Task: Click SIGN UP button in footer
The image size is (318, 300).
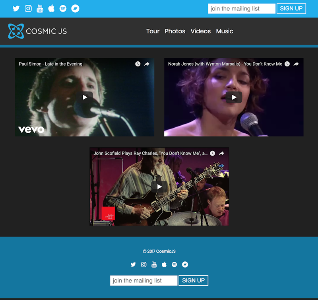Action: [x=193, y=281]
